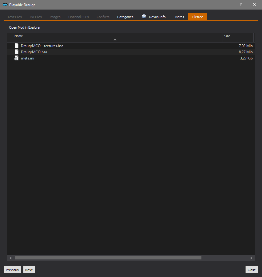Click the 3,27 Kio size value
This screenshot has width=262, height=277.
pos(246,58)
